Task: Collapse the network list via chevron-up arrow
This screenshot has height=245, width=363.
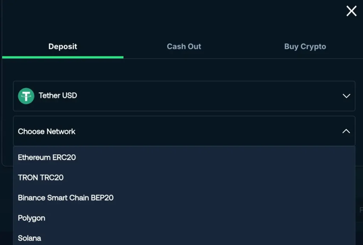Action: [x=346, y=131]
